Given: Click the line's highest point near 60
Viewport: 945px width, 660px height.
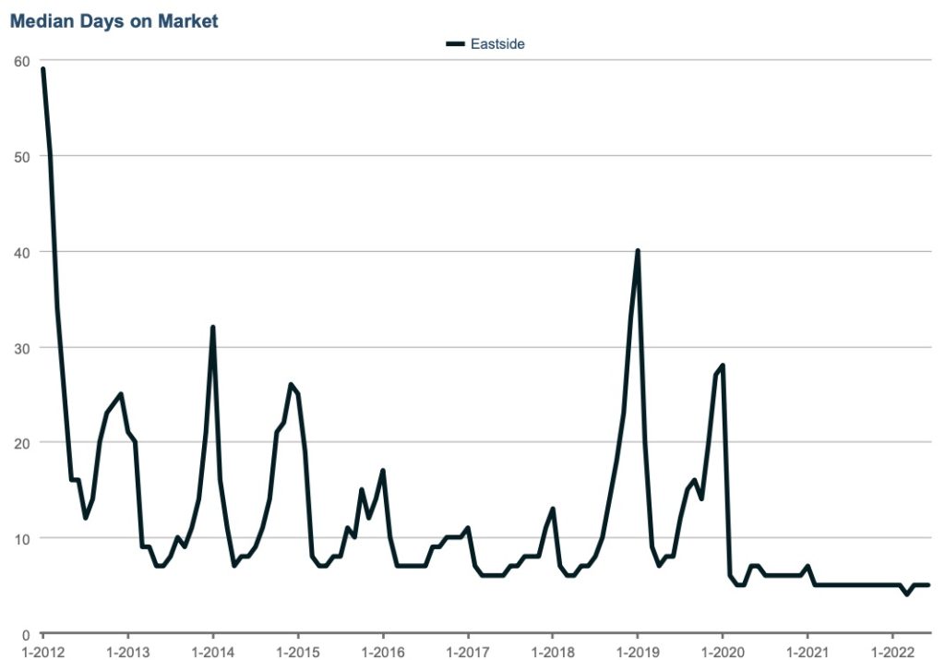Looking at the screenshot, I should 43,70.
